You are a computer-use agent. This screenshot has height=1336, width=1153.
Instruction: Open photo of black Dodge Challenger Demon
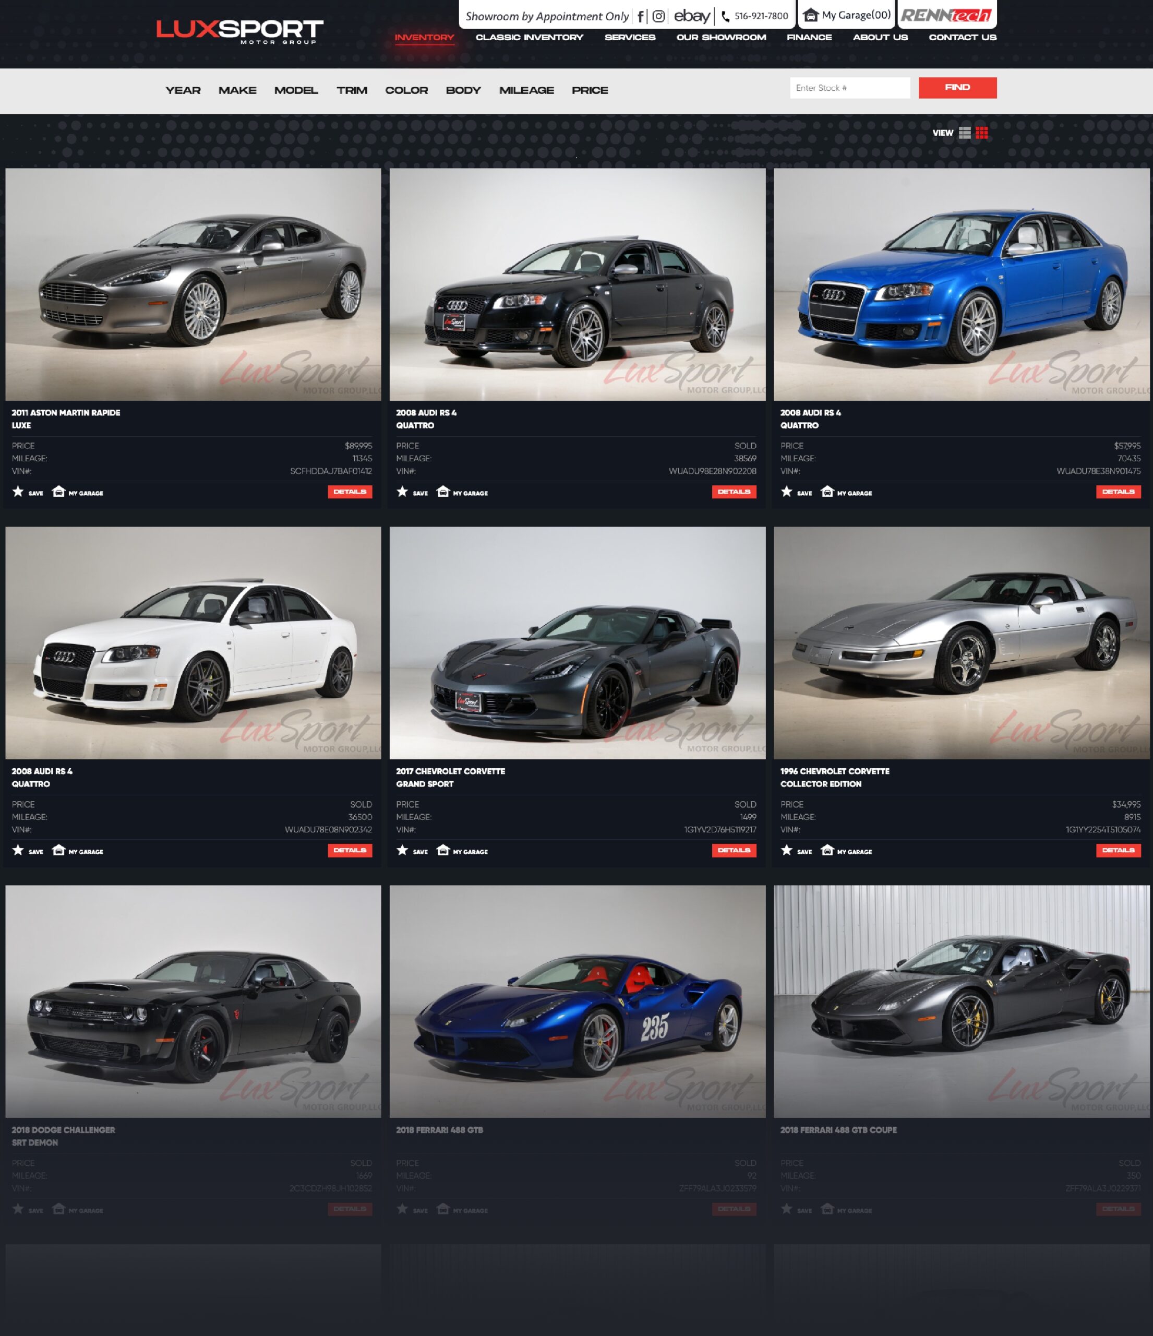(x=194, y=1001)
